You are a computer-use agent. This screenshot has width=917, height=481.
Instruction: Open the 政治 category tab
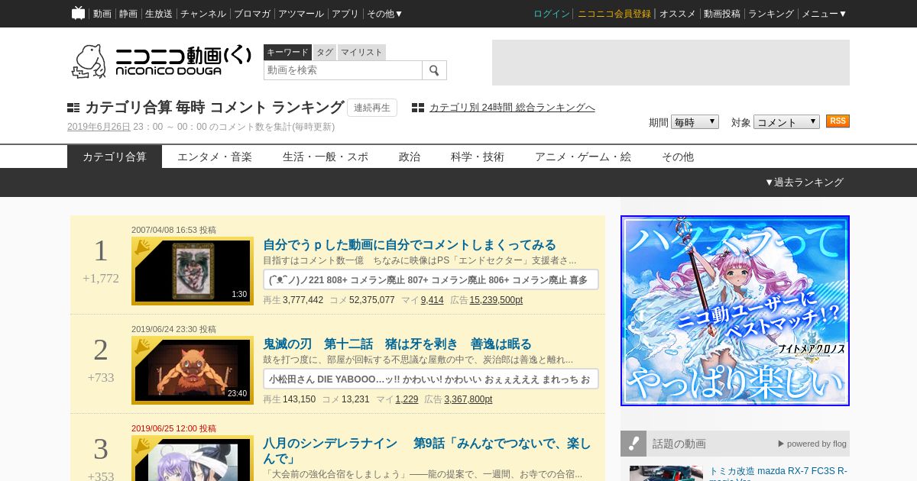410,157
